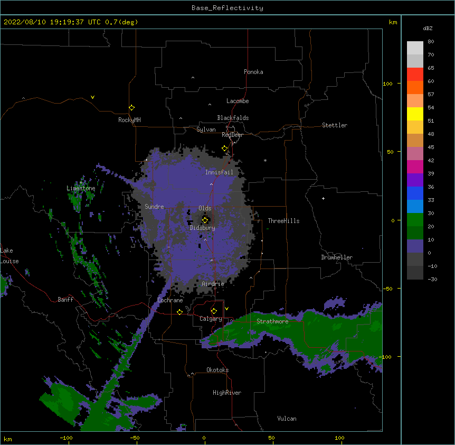The height and width of the screenshot is (445, 455).
Task: Click the Banff town label
Action: pos(65,300)
